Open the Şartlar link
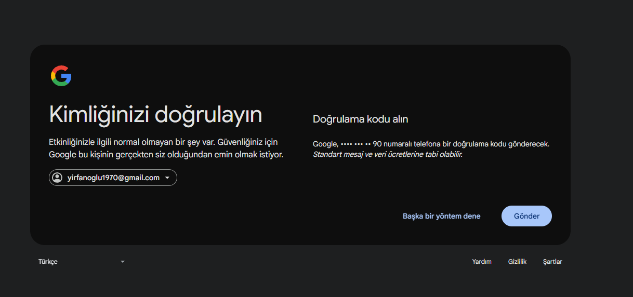Viewport: 633px width, 297px height. pos(552,262)
